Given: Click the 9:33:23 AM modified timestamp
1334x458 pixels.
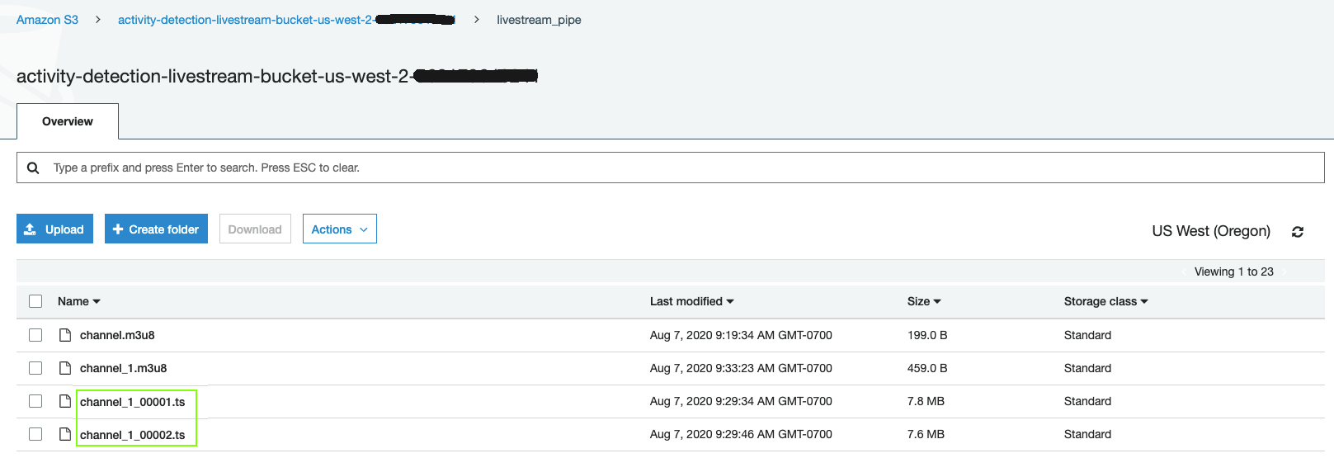Looking at the screenshot, I should tap(741, 368).
